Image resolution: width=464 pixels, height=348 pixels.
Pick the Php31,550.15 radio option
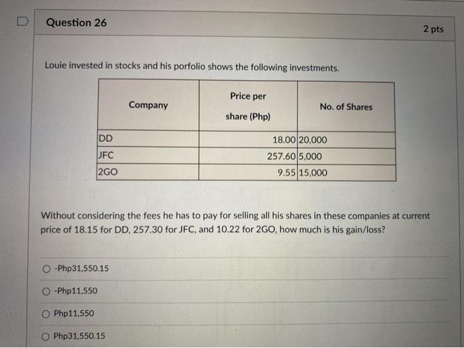[x=45, y=337]
